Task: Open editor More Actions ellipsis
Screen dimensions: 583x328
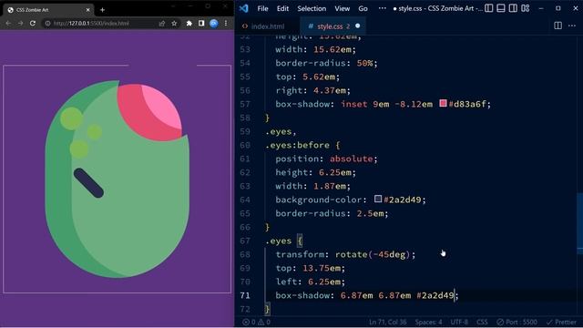Action: coord(572,26)
